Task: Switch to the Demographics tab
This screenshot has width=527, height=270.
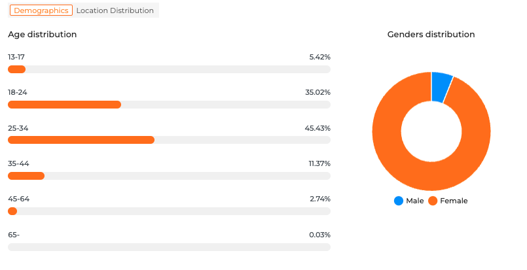Action: pos(41,10)
